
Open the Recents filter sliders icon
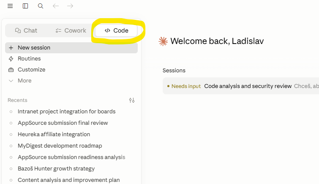pos(132,100)
